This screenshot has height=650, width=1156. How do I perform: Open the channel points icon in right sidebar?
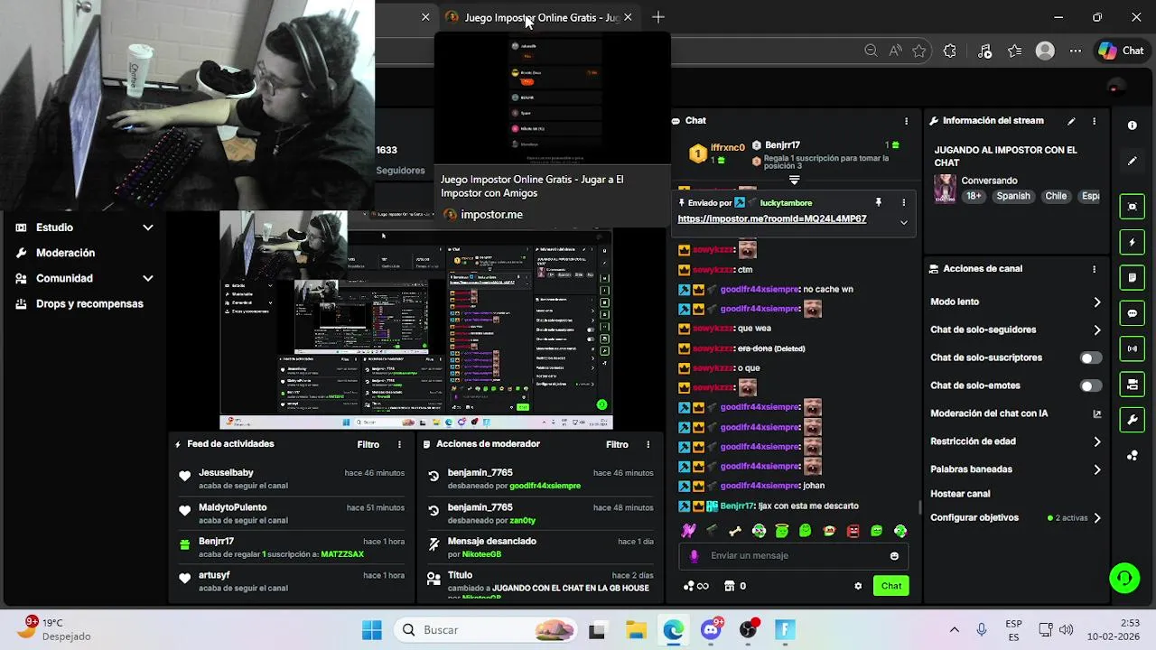point(1133,456)
